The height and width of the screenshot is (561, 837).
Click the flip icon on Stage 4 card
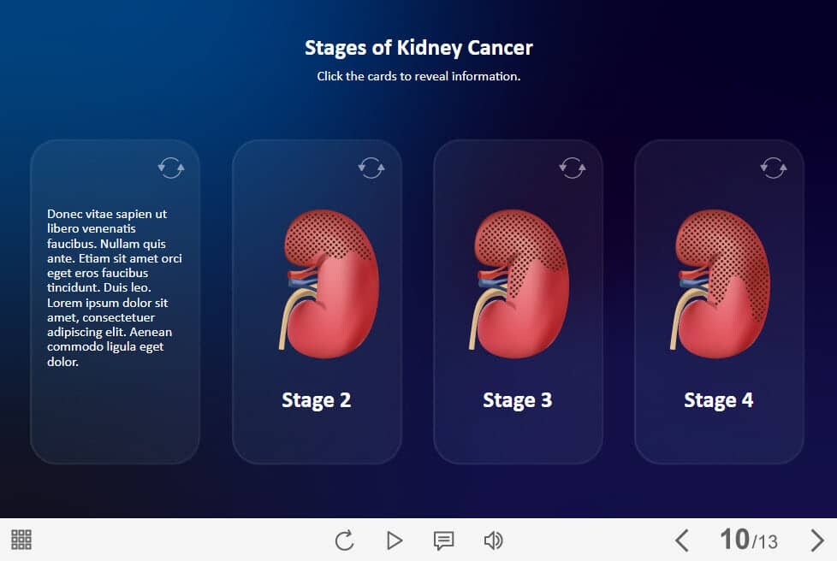(774, 168)
